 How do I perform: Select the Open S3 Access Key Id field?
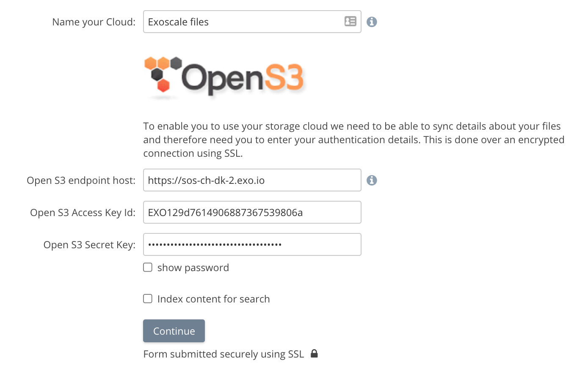(x=252, y=213)
